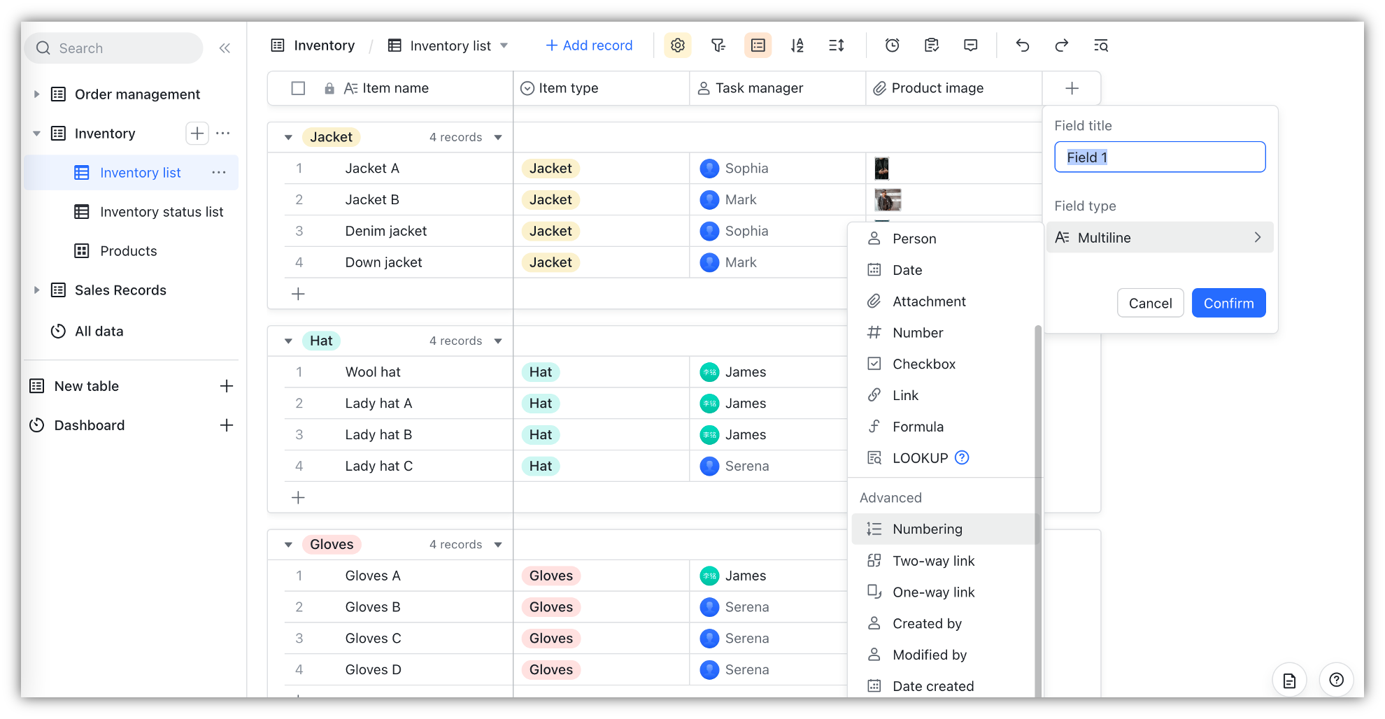1385x719 pixels.
Task: Toggle the group records toolbar icon
Action: (758, 45)
